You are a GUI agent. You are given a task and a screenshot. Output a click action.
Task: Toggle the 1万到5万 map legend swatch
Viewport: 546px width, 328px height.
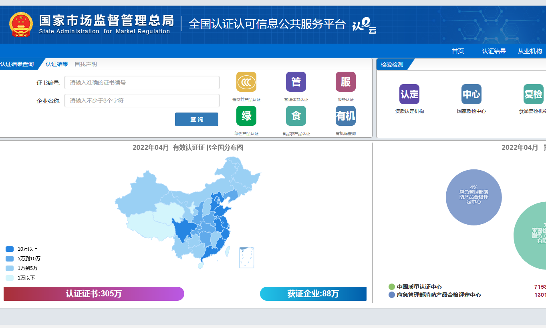click(10, 268)
